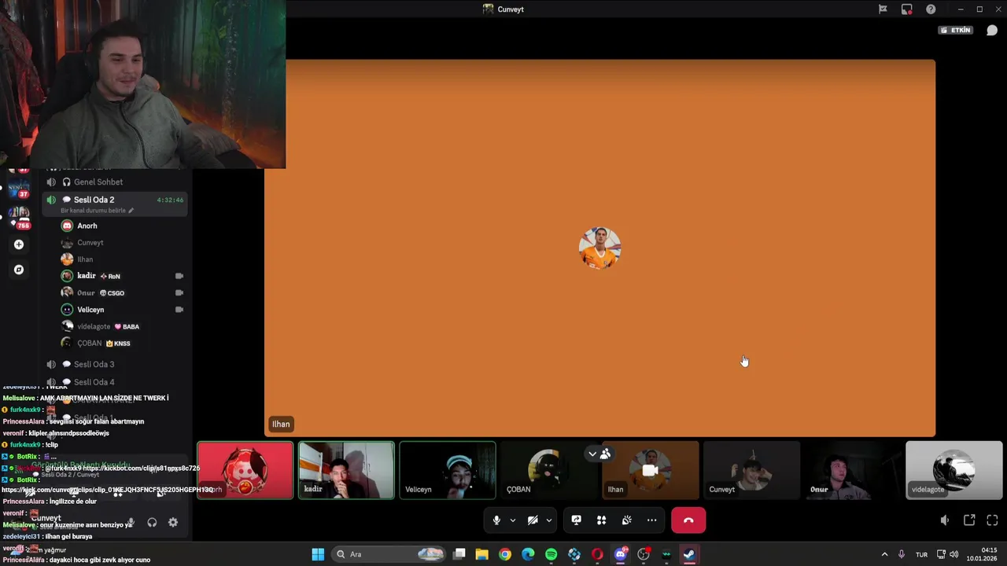
Task: Set channel status 'Bir kanal durumu belirle'
Action: [x=97, y=211]
